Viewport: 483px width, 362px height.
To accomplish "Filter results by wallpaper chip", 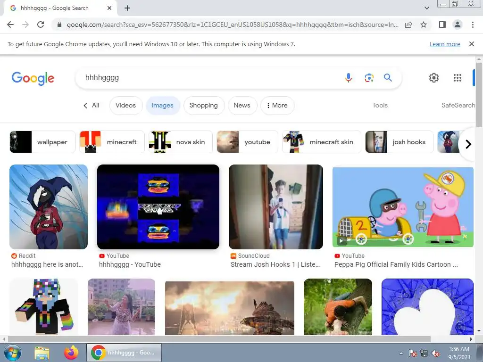I will [42, 142].
